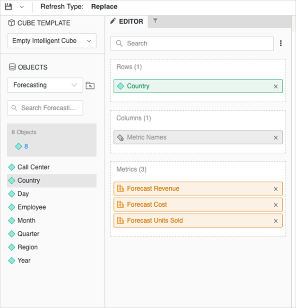The image size is (296, 308).
Task: Click the save icon in top toolbar
Action: coord(9,7)
